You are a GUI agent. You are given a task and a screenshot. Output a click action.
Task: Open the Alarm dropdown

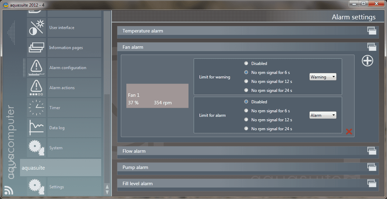[x=323, y=115]
